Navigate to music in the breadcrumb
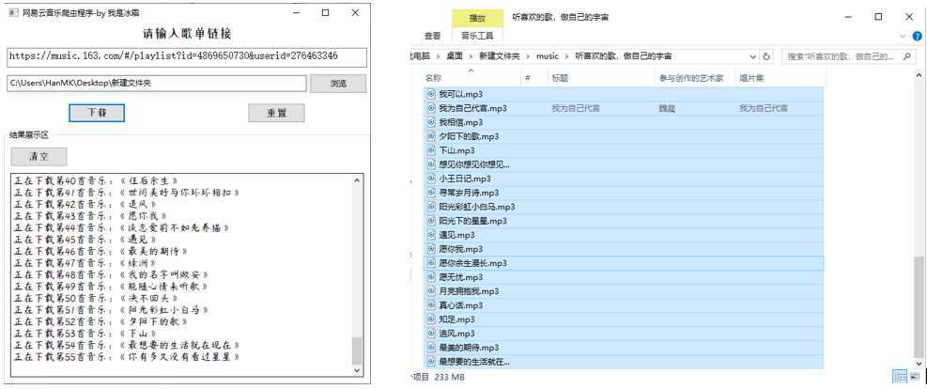This screenshot has height=389, width=927. pos(547,56)
